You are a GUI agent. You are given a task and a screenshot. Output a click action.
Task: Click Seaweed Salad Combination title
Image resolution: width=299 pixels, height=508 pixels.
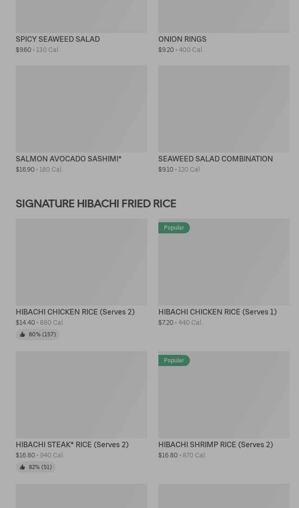pyautogui.click(x=215, y=159)
